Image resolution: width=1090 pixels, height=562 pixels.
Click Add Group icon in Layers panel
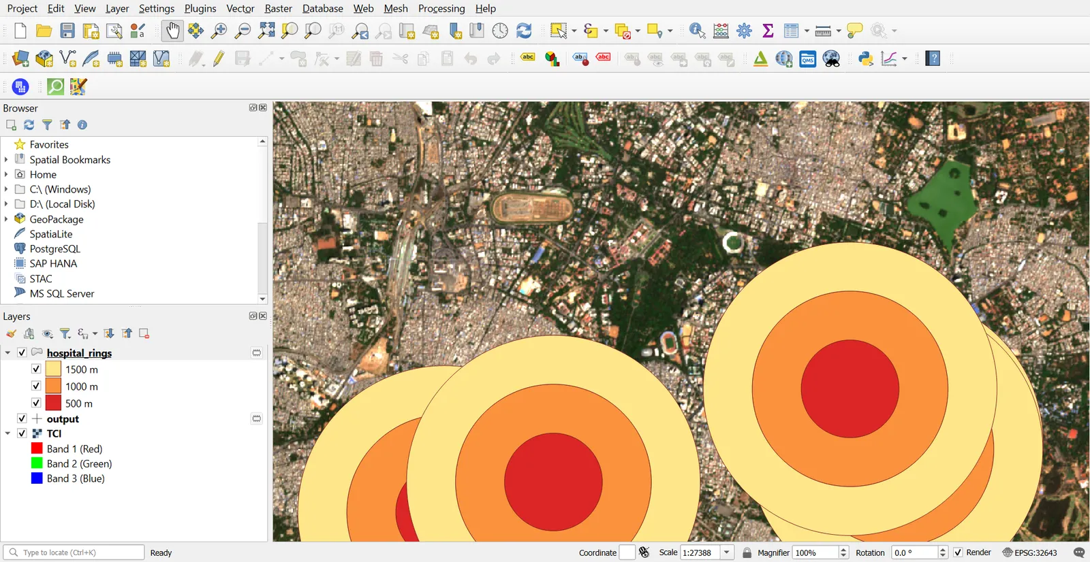point(29,333)
